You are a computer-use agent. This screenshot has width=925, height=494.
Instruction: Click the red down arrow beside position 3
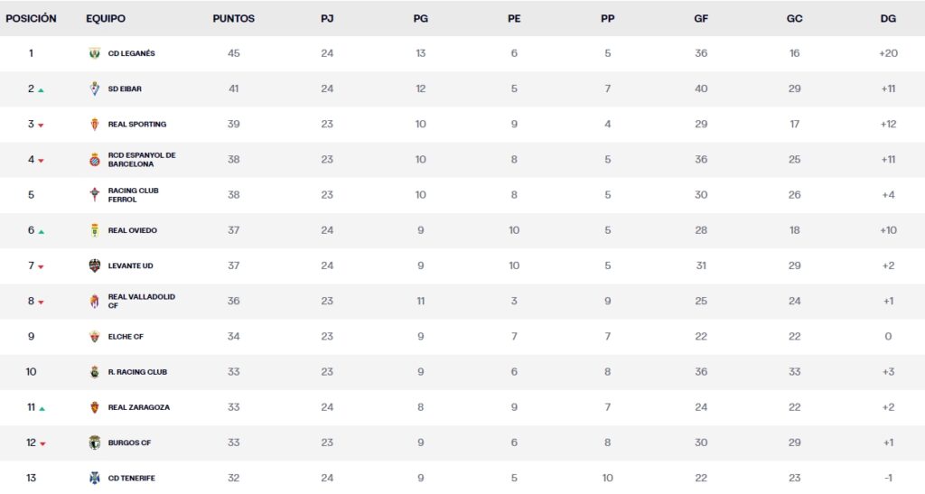[42, 126]
